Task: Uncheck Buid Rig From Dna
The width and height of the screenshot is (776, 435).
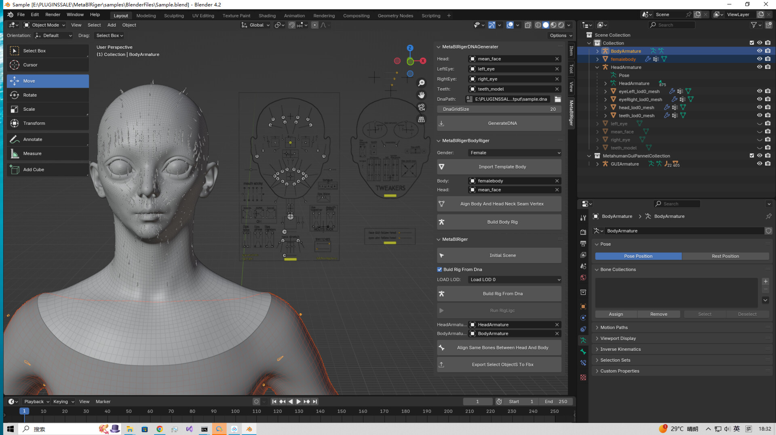Action: coord(439,269)
